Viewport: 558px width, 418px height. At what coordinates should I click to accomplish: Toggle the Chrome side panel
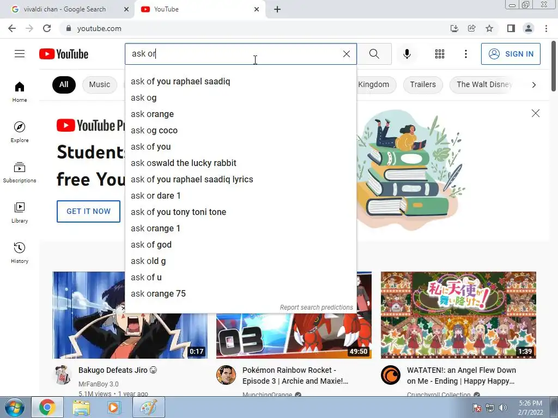click(511, 28)
